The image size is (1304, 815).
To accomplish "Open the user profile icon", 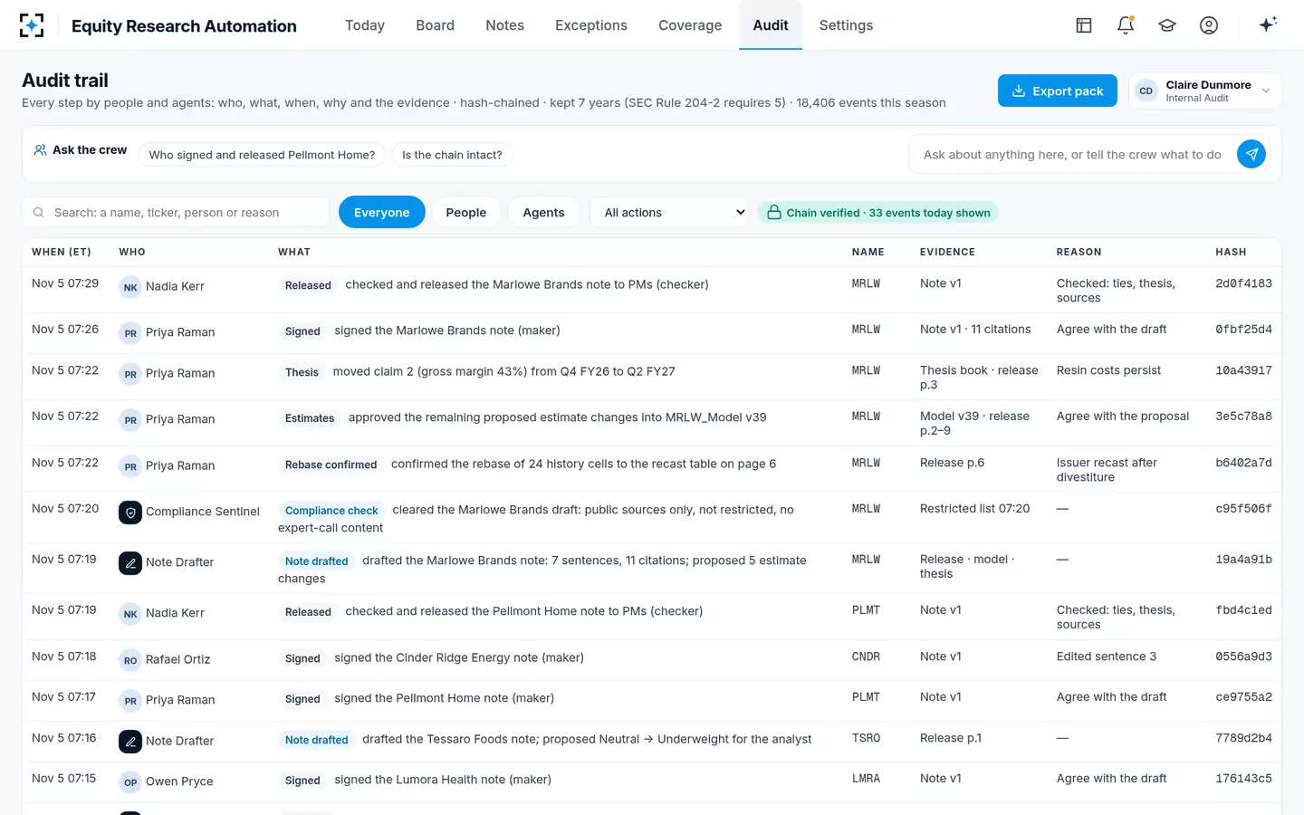I will tap(1209, 25).
